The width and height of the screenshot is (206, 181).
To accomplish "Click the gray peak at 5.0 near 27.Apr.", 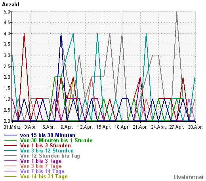I will tap(177, 12).
